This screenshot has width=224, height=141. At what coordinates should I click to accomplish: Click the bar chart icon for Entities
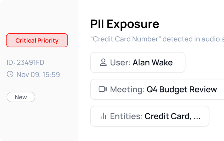pyautogui.click(x=103, y=116)
